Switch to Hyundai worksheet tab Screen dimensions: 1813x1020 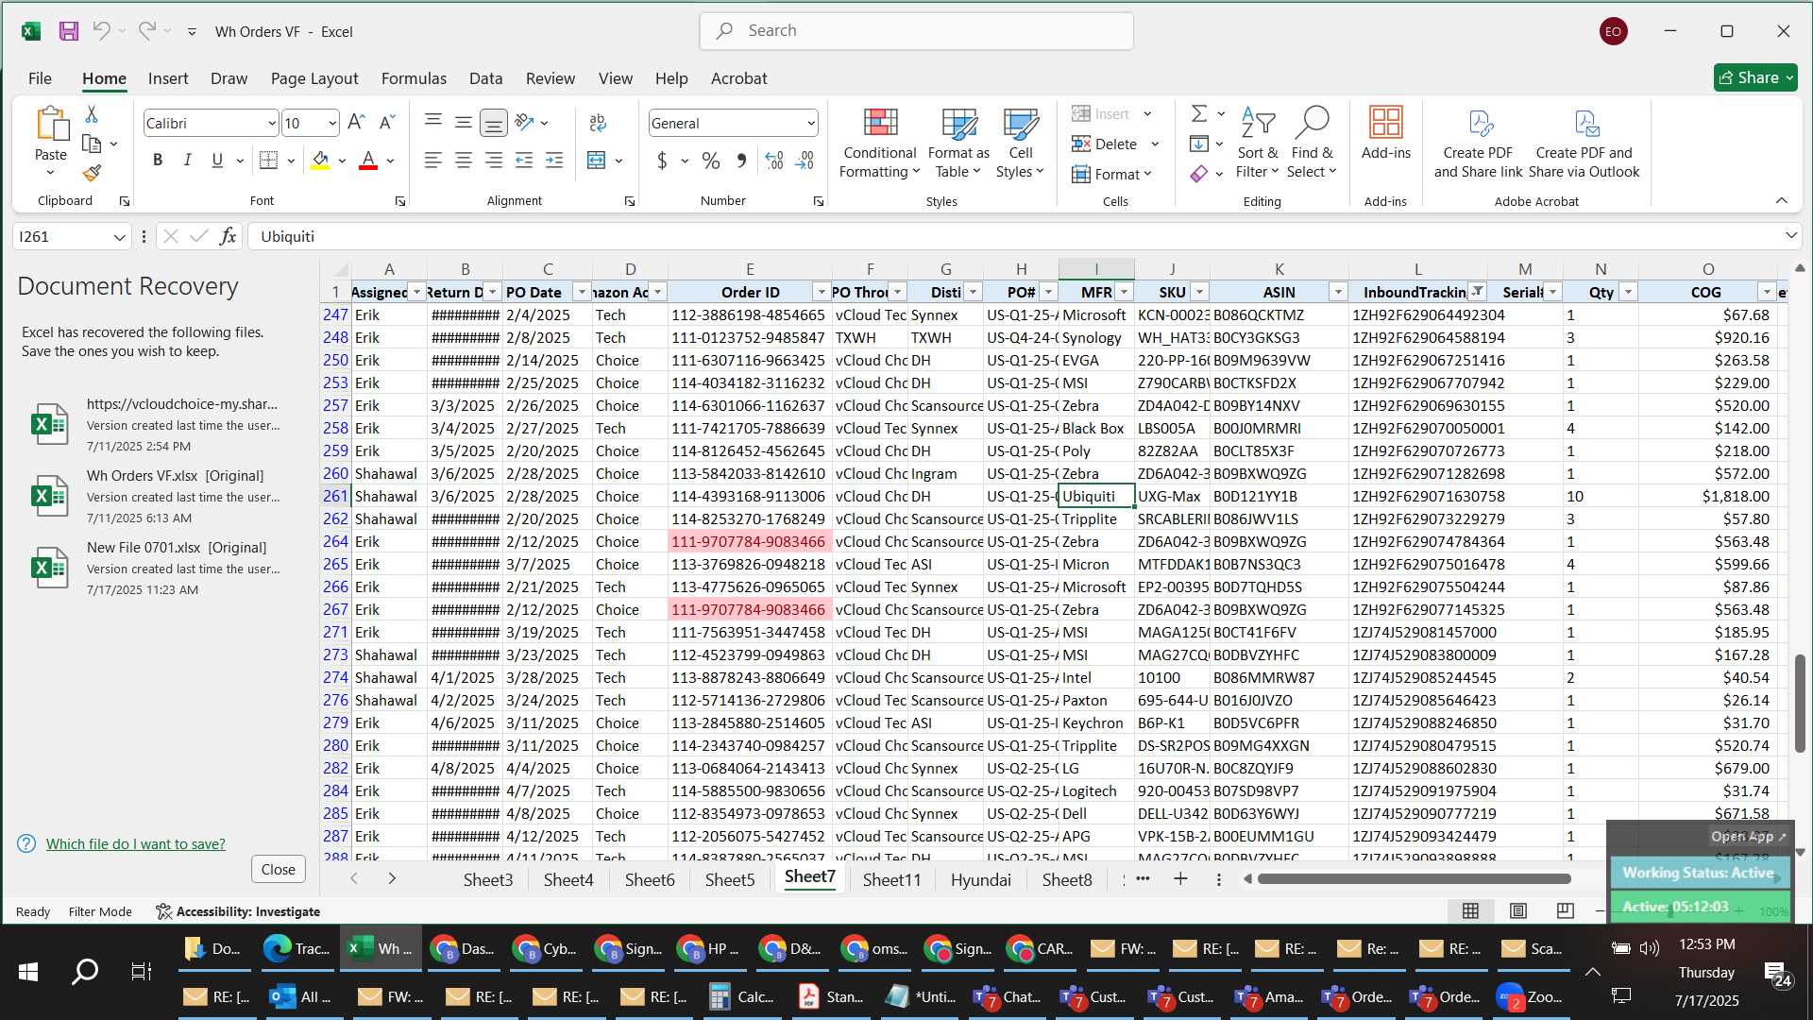point(980,879)
